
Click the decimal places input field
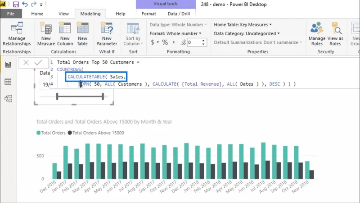click(194, 42)
